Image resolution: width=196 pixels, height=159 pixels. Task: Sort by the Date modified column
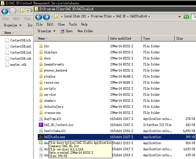coord(125,39)
